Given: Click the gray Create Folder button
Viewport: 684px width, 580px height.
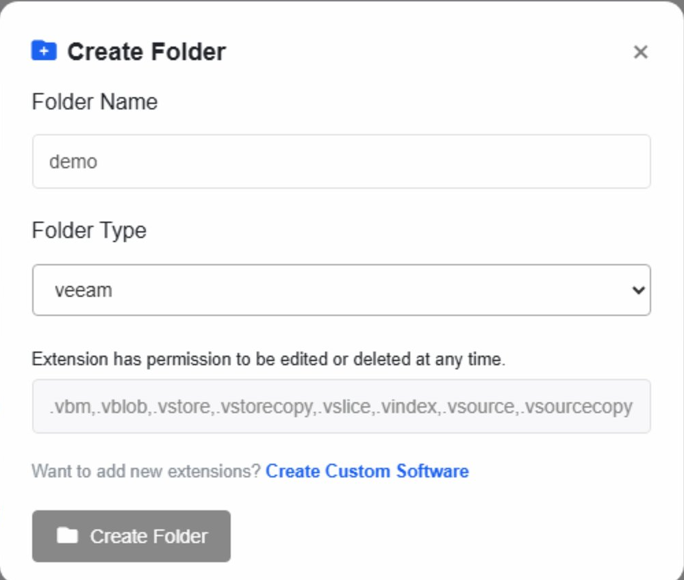Looking at the screenshot, I should (131, 536).
